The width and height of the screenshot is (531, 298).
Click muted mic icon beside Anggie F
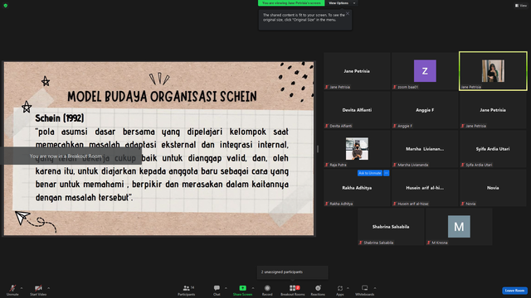click(395, 126)
